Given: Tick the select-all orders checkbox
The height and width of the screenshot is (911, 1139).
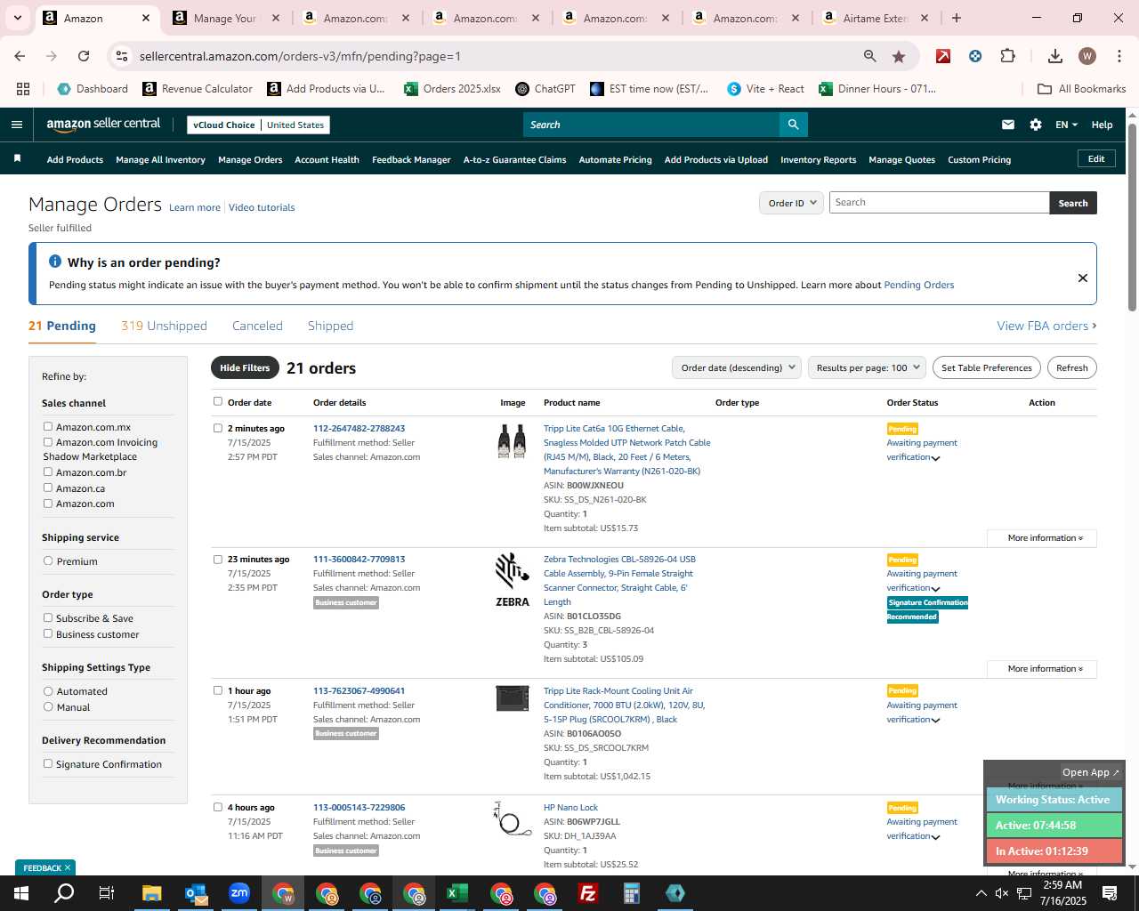Looking at the screenshot, I should tap(218, 401).
